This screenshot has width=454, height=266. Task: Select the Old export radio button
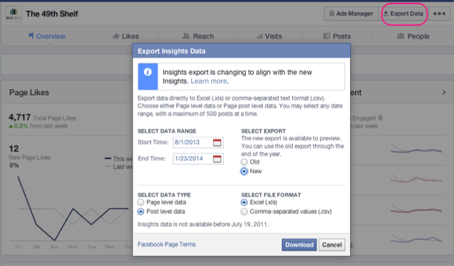pos(244,162)
